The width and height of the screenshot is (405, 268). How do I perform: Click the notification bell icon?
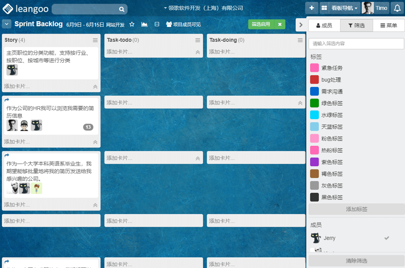(x=397, y=8)
